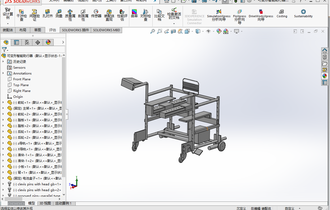Switch to the 草图 sketch tab
Screen dimensions: 330x210
38,30
